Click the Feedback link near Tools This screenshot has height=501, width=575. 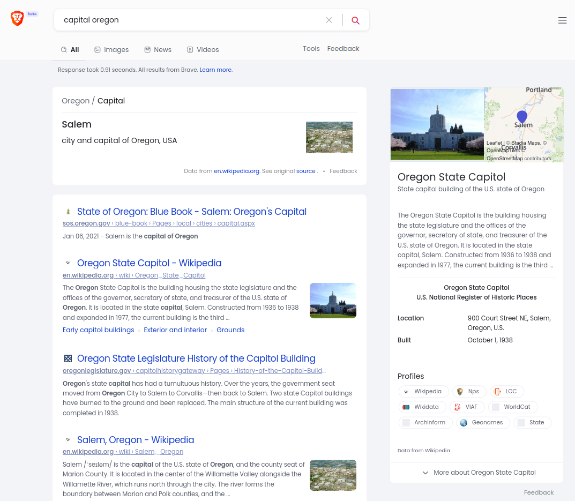(343, 49)
